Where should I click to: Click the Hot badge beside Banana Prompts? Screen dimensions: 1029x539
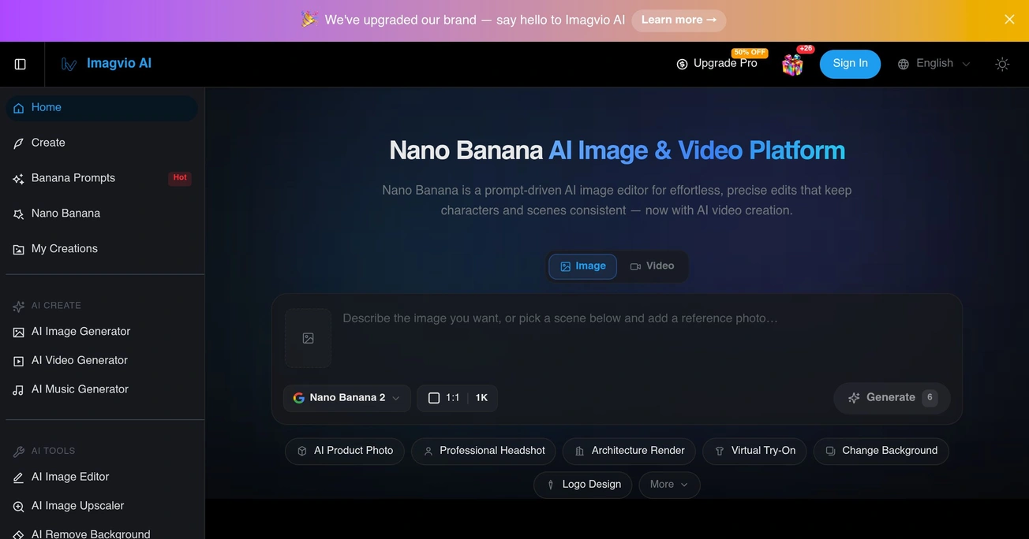(180, 178)
